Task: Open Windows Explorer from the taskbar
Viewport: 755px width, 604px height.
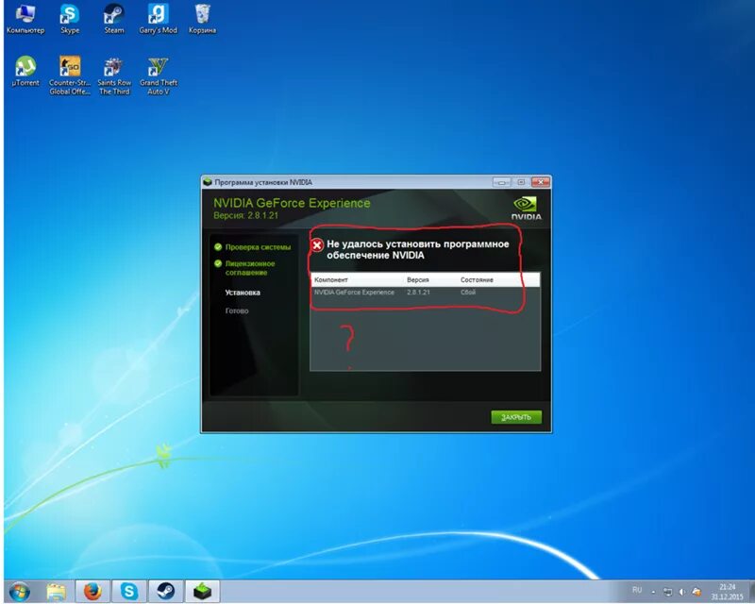Action: click(x=56, y=591)
